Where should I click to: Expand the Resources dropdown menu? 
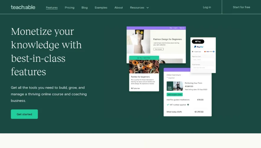point(139,7)
